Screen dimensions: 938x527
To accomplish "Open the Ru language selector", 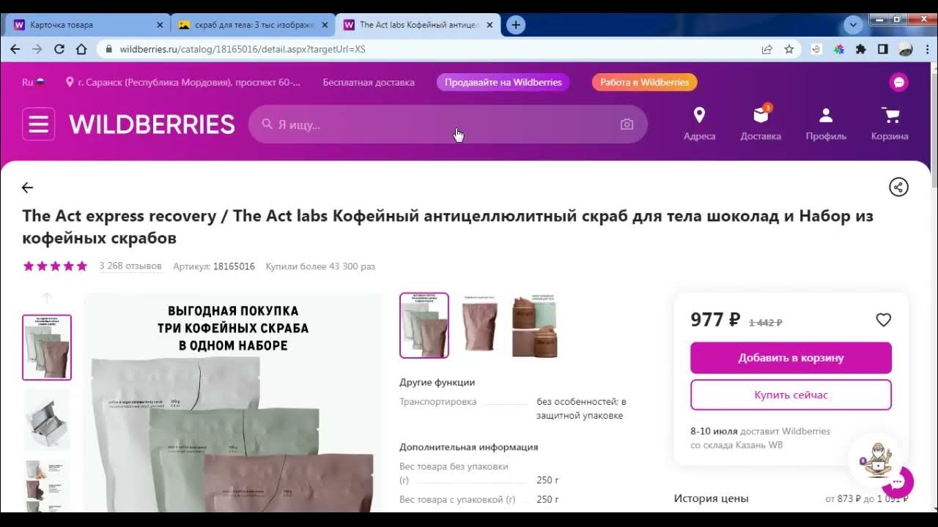I will (x=33, y=82).
